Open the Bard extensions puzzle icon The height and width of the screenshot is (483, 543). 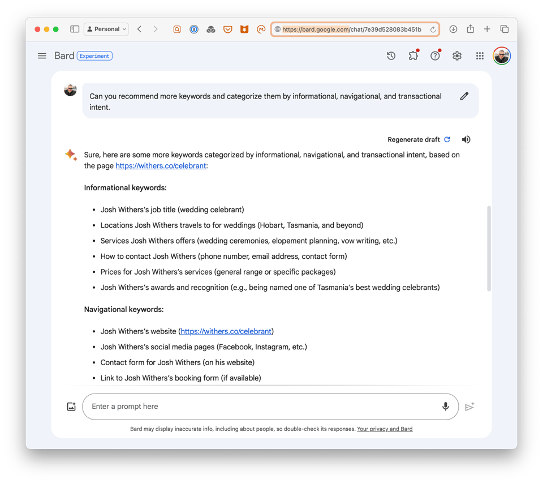413,55
